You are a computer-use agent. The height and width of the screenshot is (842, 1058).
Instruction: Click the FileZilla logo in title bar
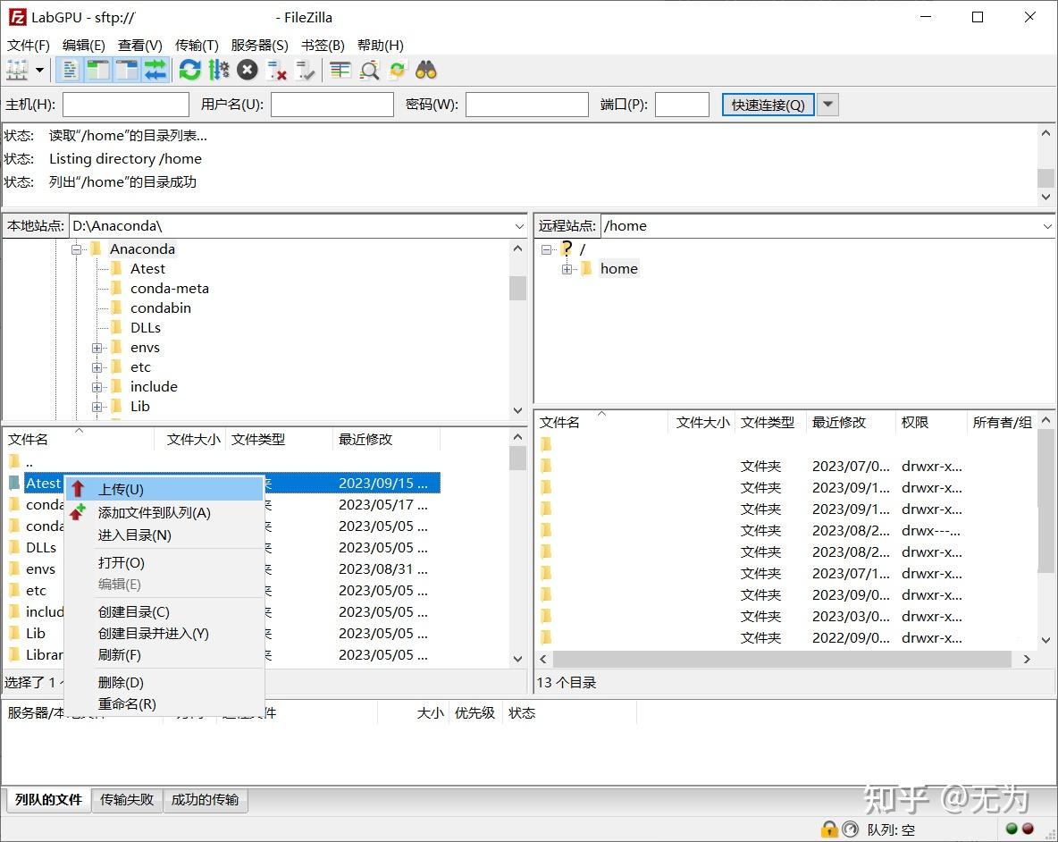[x=17, y=17]
